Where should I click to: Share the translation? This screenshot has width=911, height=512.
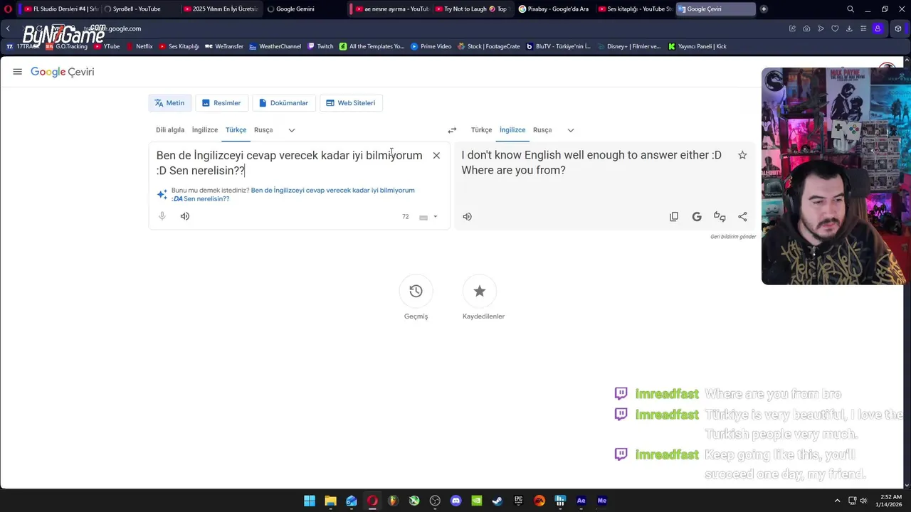[742, 217]
